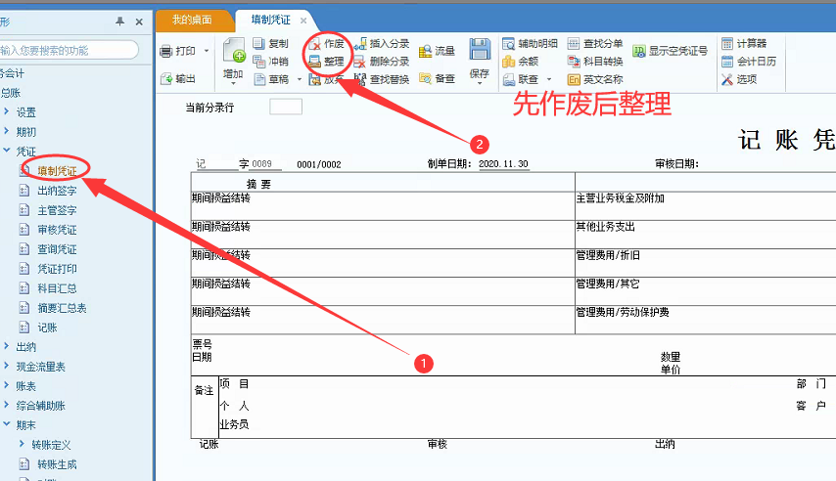
Task: Click the function search input box
Action: (69, 49)
